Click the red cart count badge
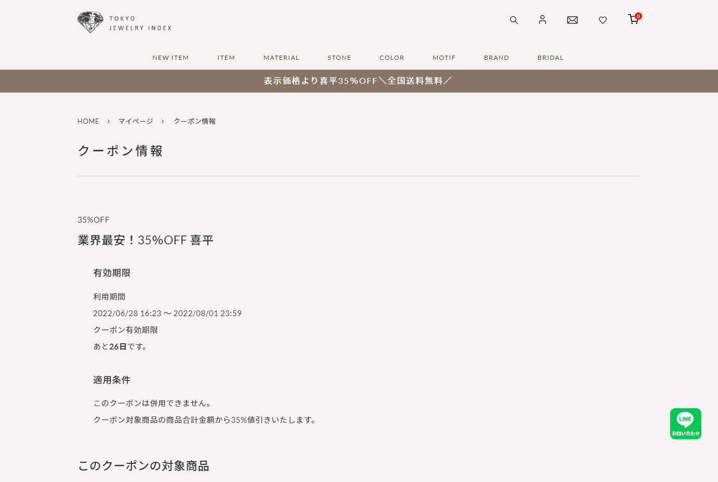 click(638, 16)
